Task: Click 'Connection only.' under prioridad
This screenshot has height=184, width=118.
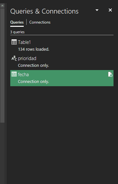Action: (33, 66)
